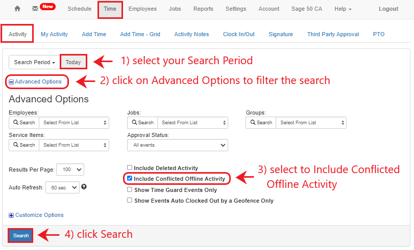This screenshot has height=250, width=414.
Task: Open the Account menu
Action: tap(269, 9)
